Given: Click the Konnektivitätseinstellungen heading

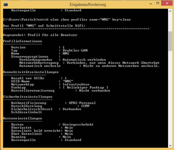Looking at the screenshot, I should 31,72.
